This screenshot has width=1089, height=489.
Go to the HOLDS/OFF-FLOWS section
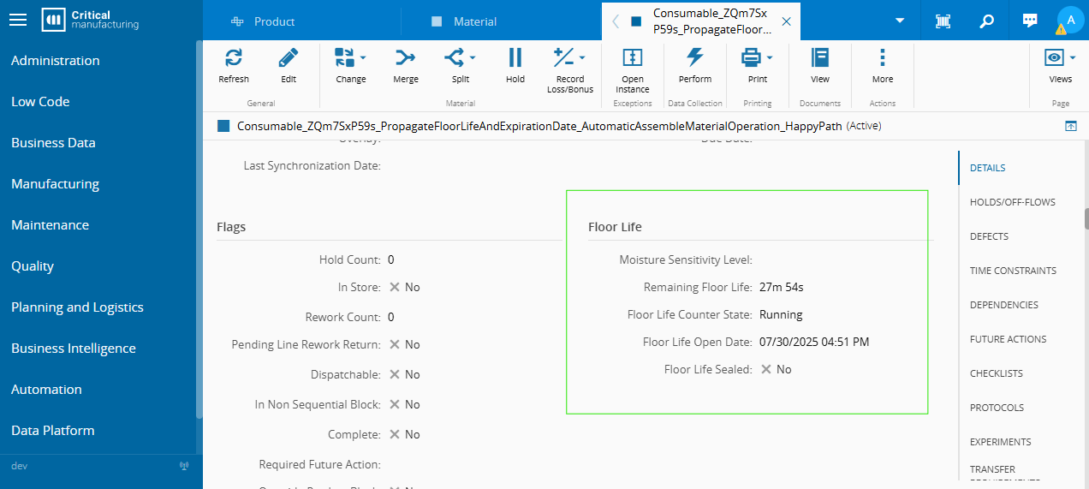click(1012, 202)
